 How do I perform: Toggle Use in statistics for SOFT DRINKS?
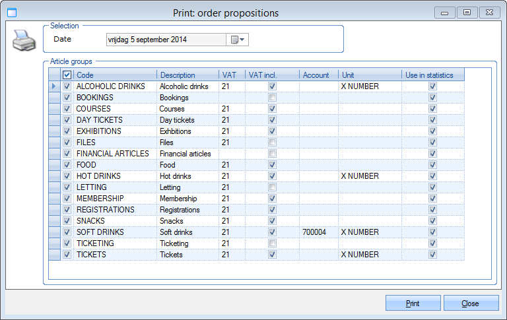(432, 232)
